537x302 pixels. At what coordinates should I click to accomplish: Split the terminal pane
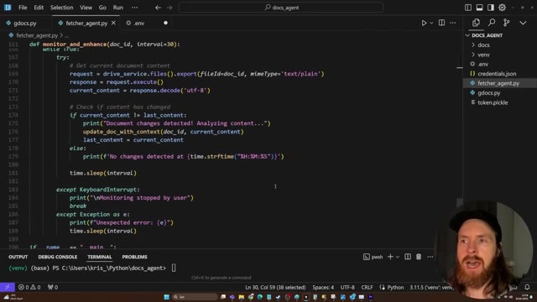pos(408,257)
